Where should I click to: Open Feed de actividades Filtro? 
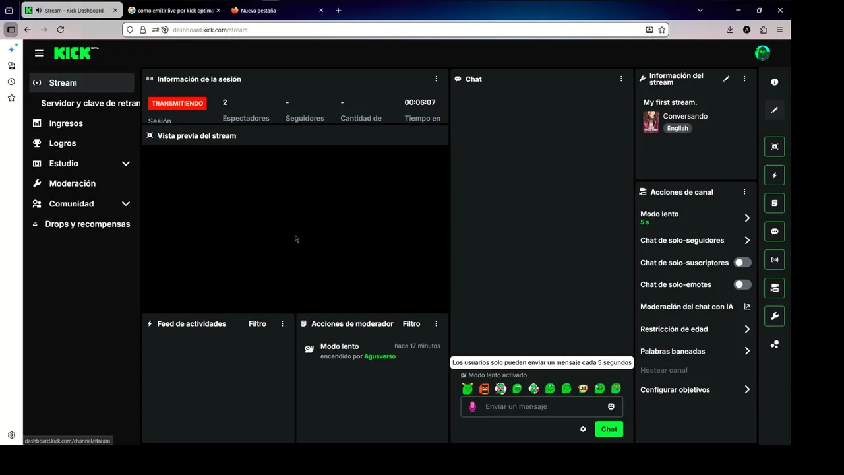(x=257, y=324)
